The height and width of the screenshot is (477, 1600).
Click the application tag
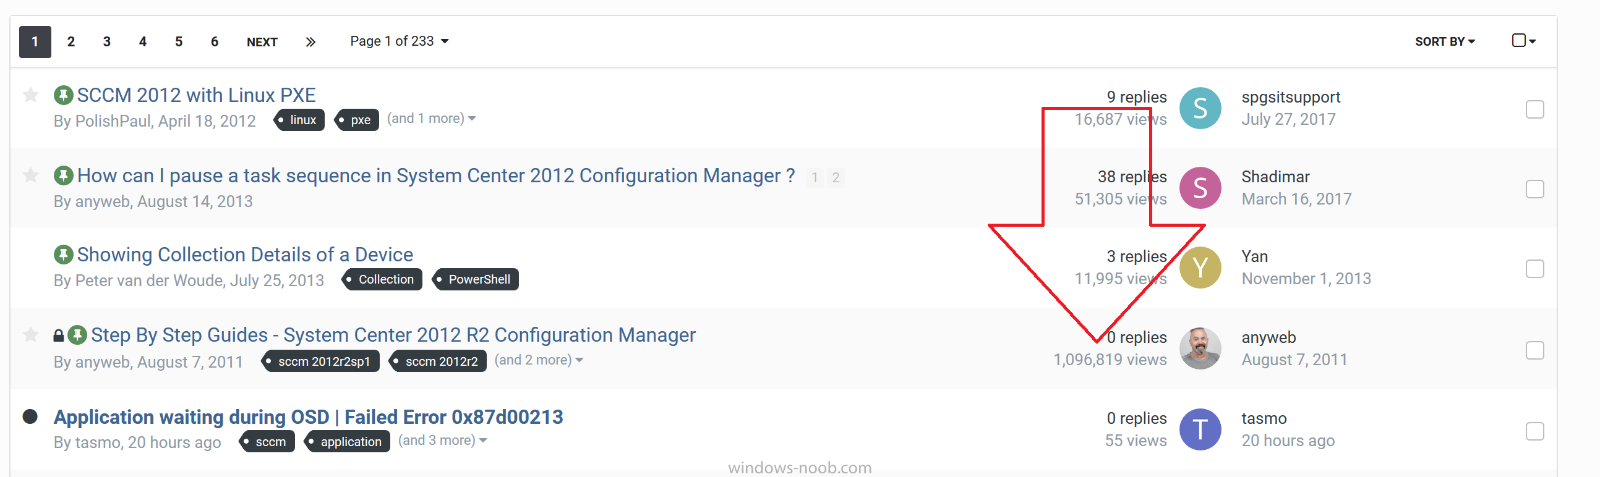tap(347, 442)
